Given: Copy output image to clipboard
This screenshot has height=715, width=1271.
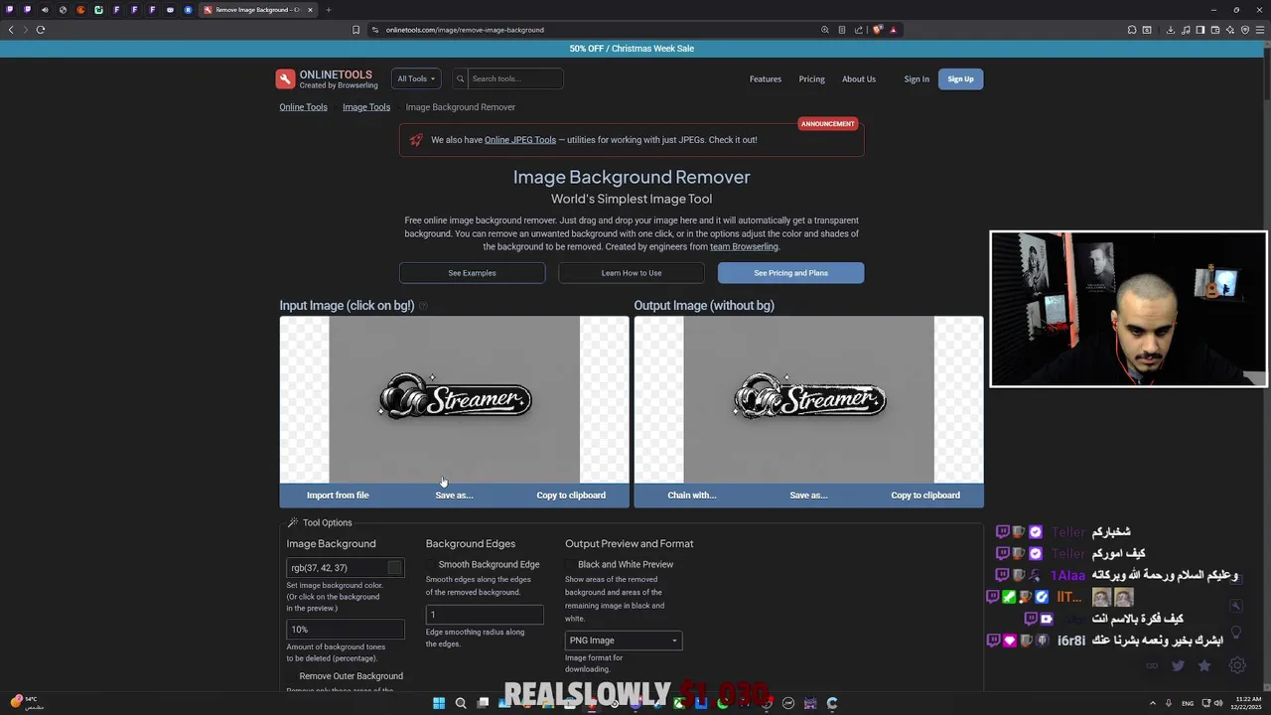Looking at the screenshot, I should [925, 495].
